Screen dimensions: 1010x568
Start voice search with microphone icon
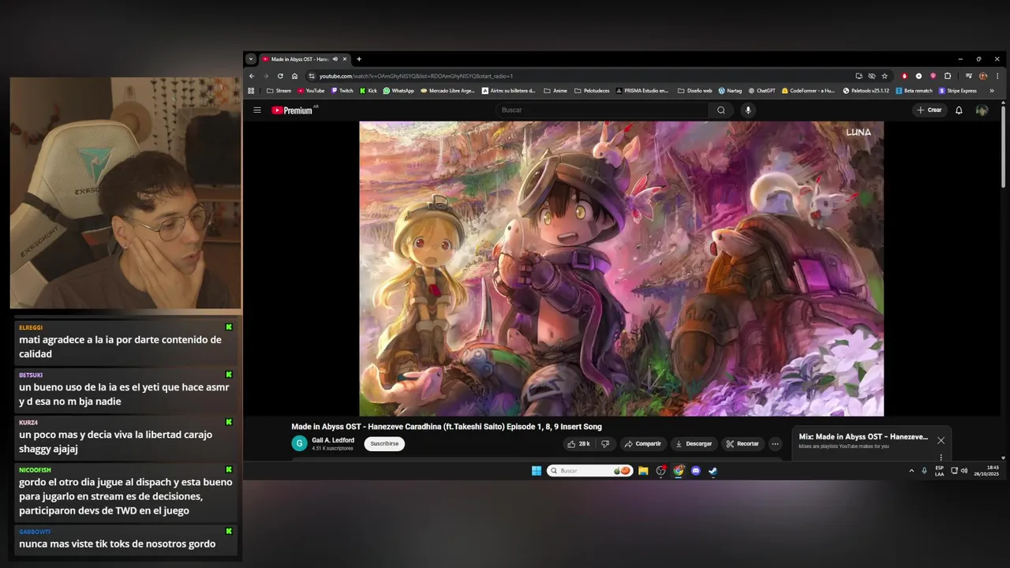[x=748, y=110]
